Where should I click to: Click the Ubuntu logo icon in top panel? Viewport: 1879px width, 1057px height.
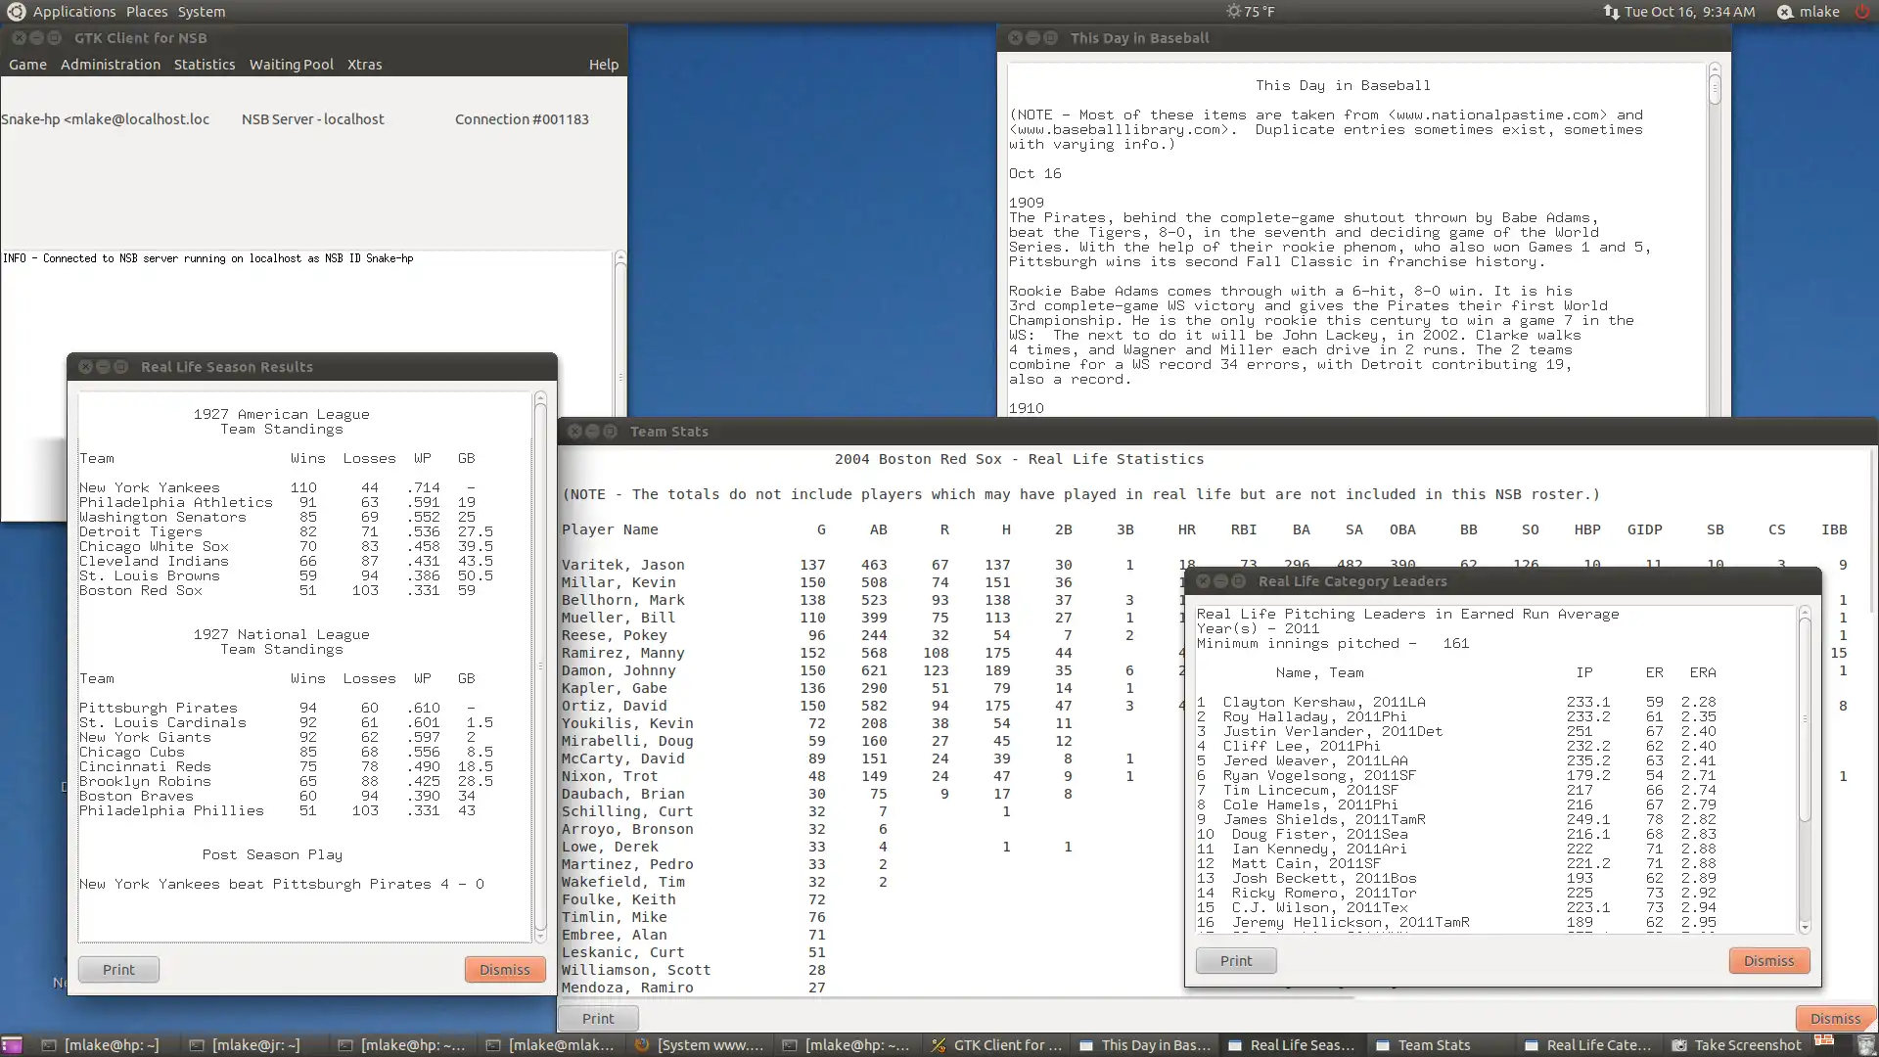click(x=16, y=12)
